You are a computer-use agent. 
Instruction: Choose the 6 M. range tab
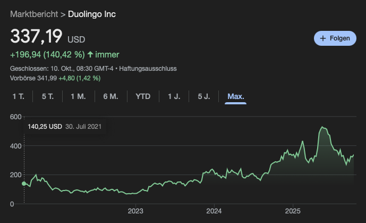pyautogui.click(x=110, y=96)
